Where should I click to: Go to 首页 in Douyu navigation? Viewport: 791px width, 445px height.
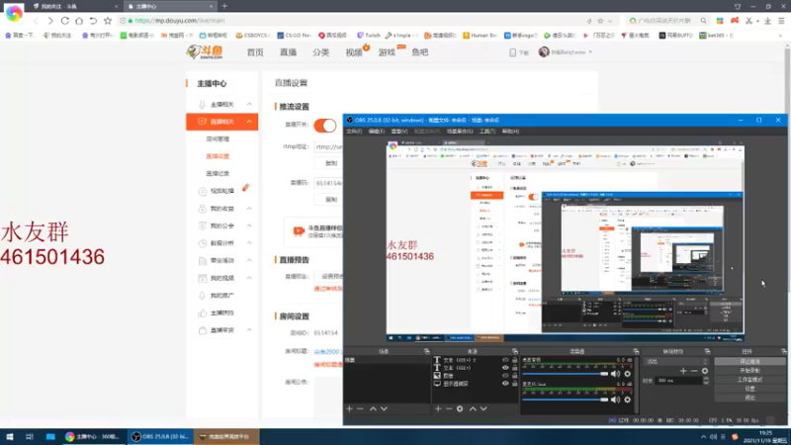[255, 52]
